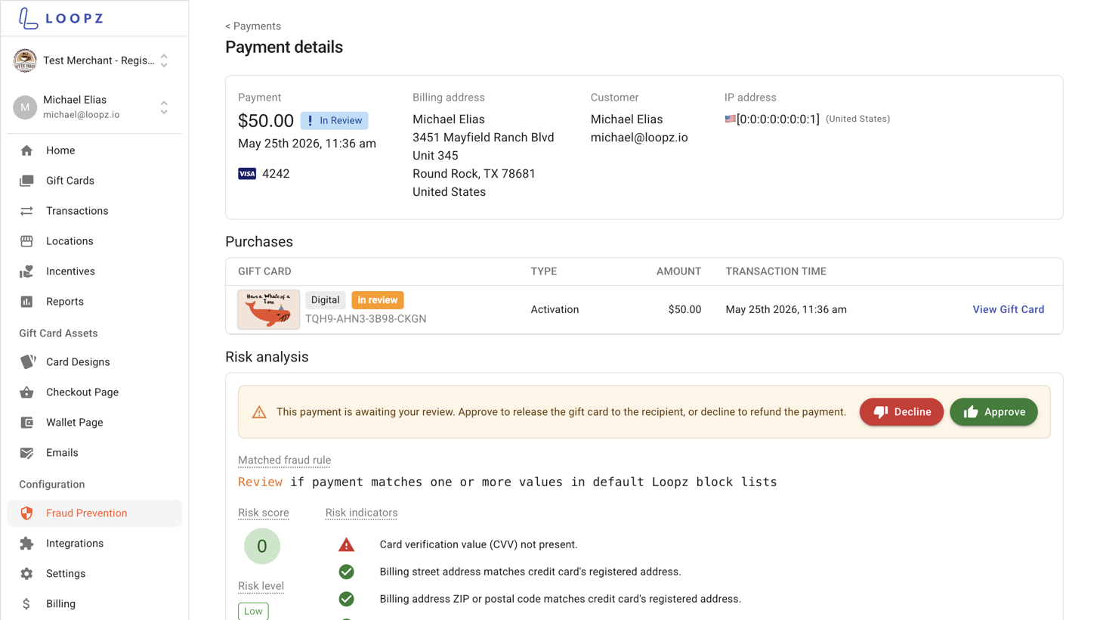
Task: Click the green check beside ZIP code match
Action: point(346,599)
